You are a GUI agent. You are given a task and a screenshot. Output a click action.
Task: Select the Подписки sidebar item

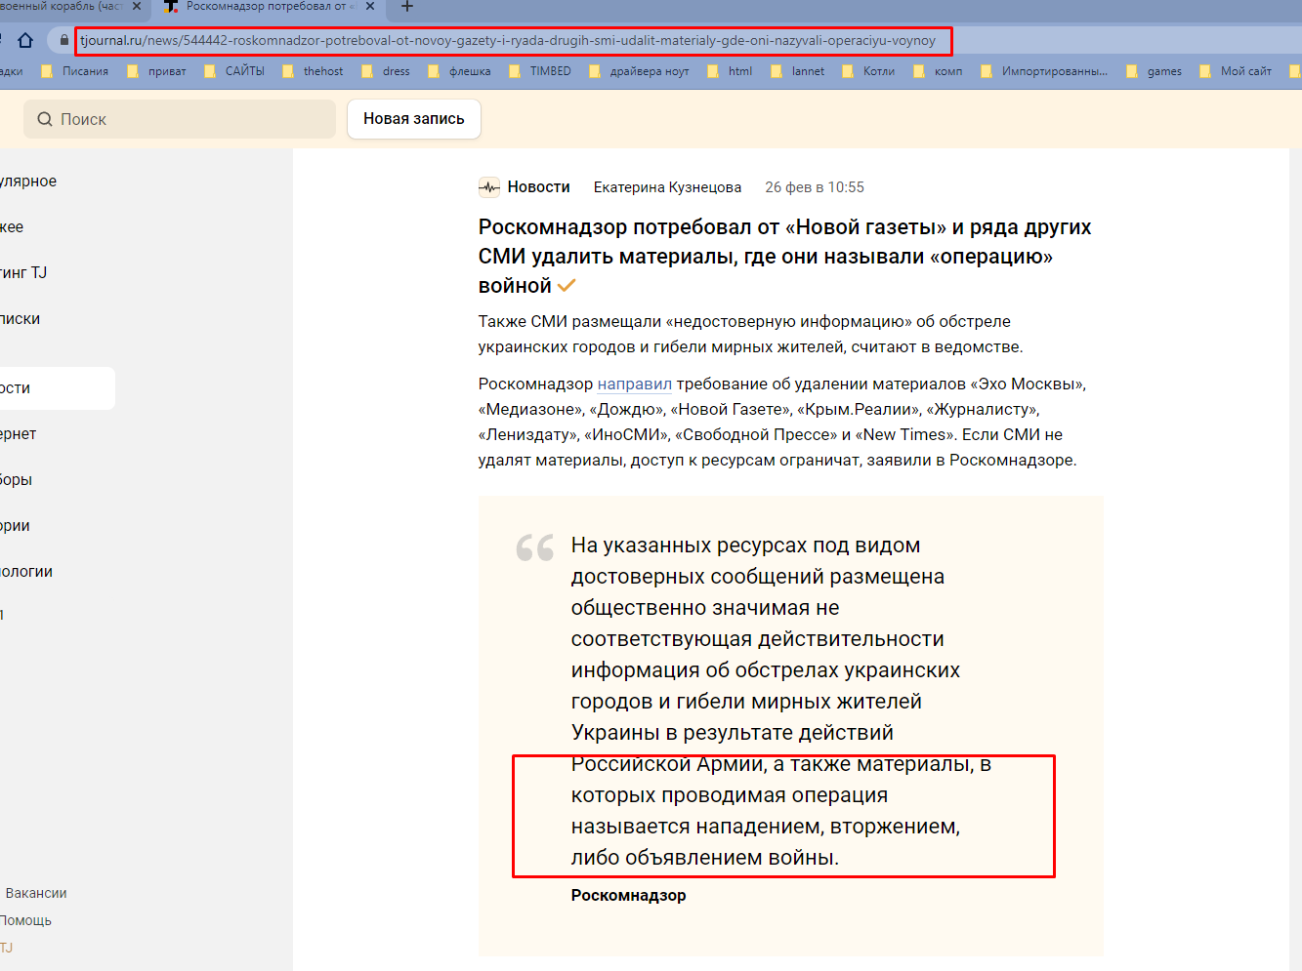coord(21,319)
